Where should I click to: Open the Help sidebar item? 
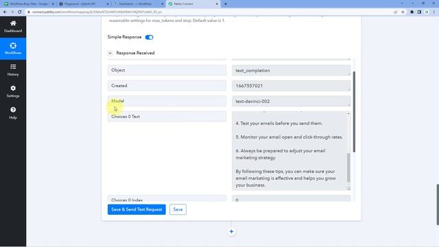click(13, 113)
